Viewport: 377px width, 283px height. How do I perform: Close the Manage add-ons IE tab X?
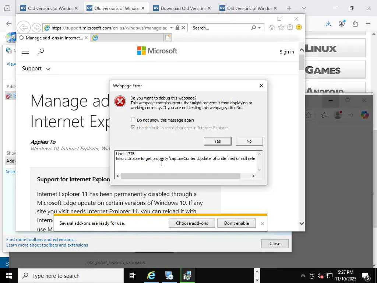tap(86, 38)
